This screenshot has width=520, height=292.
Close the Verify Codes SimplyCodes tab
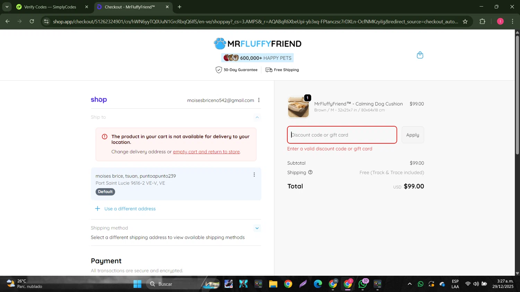pos(87,7)
